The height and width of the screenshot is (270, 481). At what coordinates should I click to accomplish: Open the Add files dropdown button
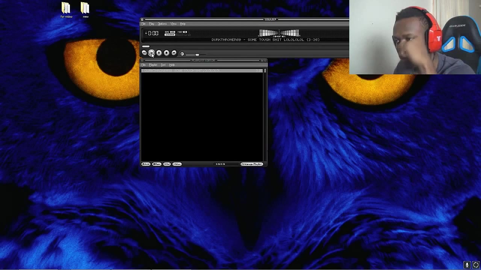click(x=146, y=164)
